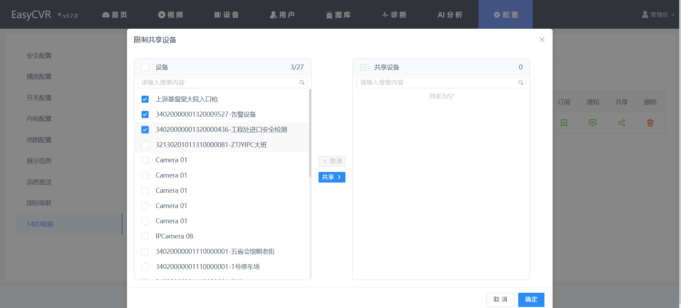Select 播放配置 in the sidebar
The height and width of the screenshot is (308, 681).
pos(39,77)
